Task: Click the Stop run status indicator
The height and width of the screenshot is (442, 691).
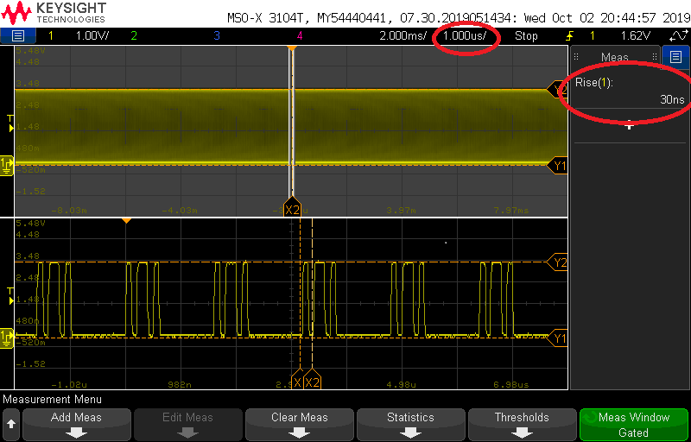Action: [x=526, y=36]
